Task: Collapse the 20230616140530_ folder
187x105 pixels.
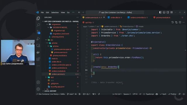Action: pos(48,27)
